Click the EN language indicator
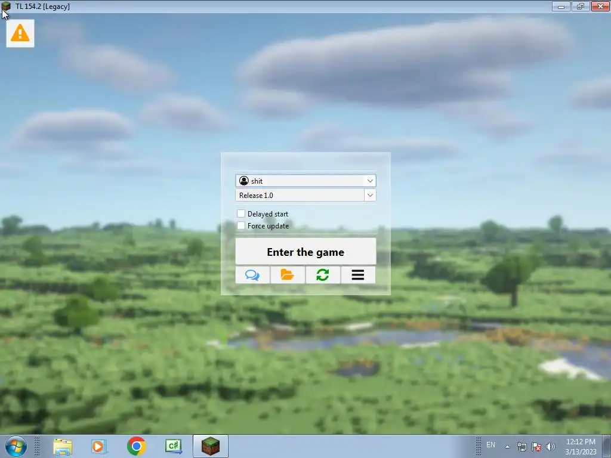Viewport: 611px width, 458px height. click(x=490, y=445)
